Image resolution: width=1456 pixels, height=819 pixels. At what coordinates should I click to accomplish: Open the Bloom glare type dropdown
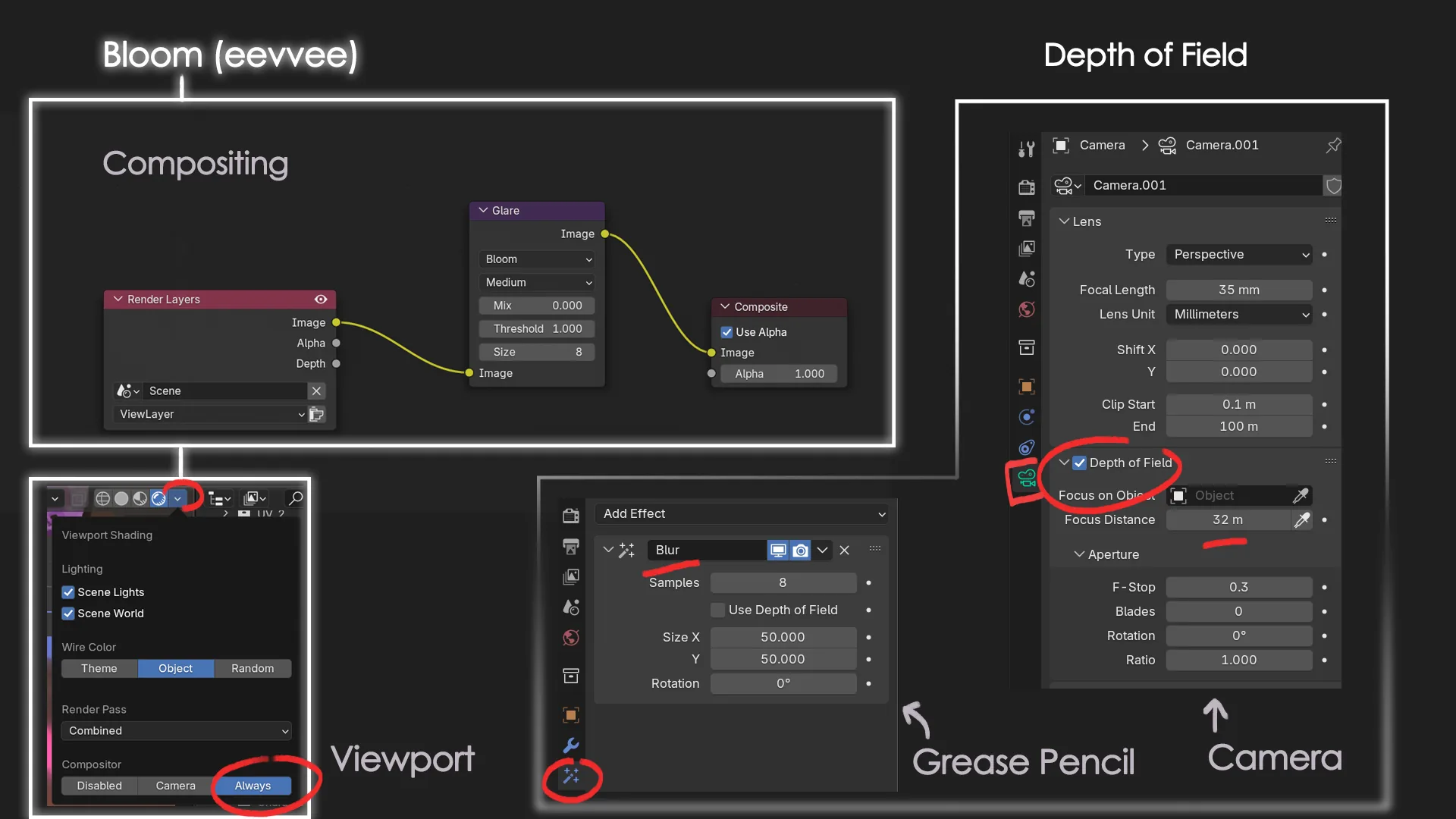(537, 259)
